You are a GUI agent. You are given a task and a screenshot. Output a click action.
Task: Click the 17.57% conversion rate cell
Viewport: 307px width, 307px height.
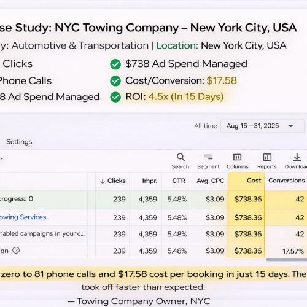pos(293,251)
